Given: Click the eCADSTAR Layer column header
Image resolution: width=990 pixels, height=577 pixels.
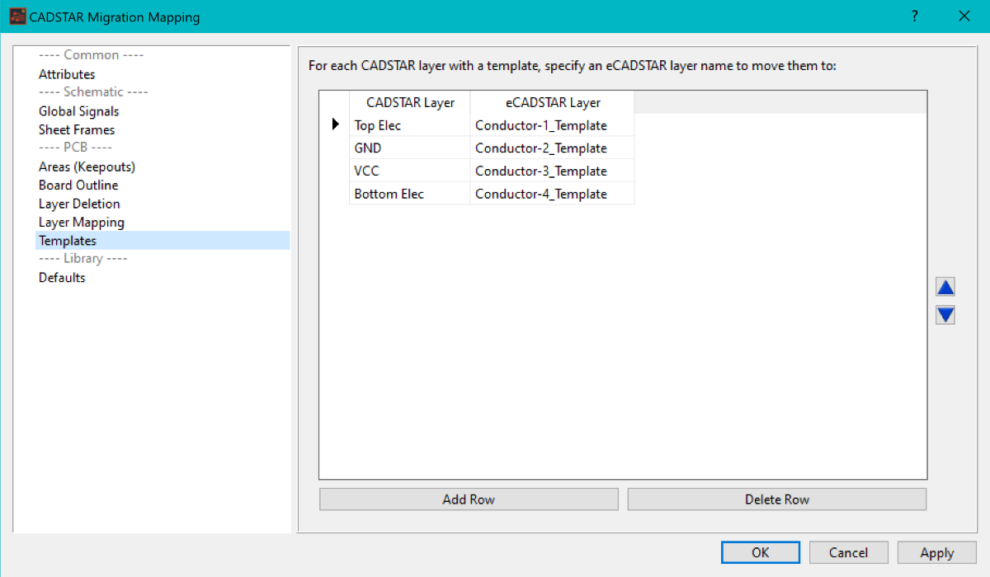Looking at the screenshot, I should coord(552,103).
